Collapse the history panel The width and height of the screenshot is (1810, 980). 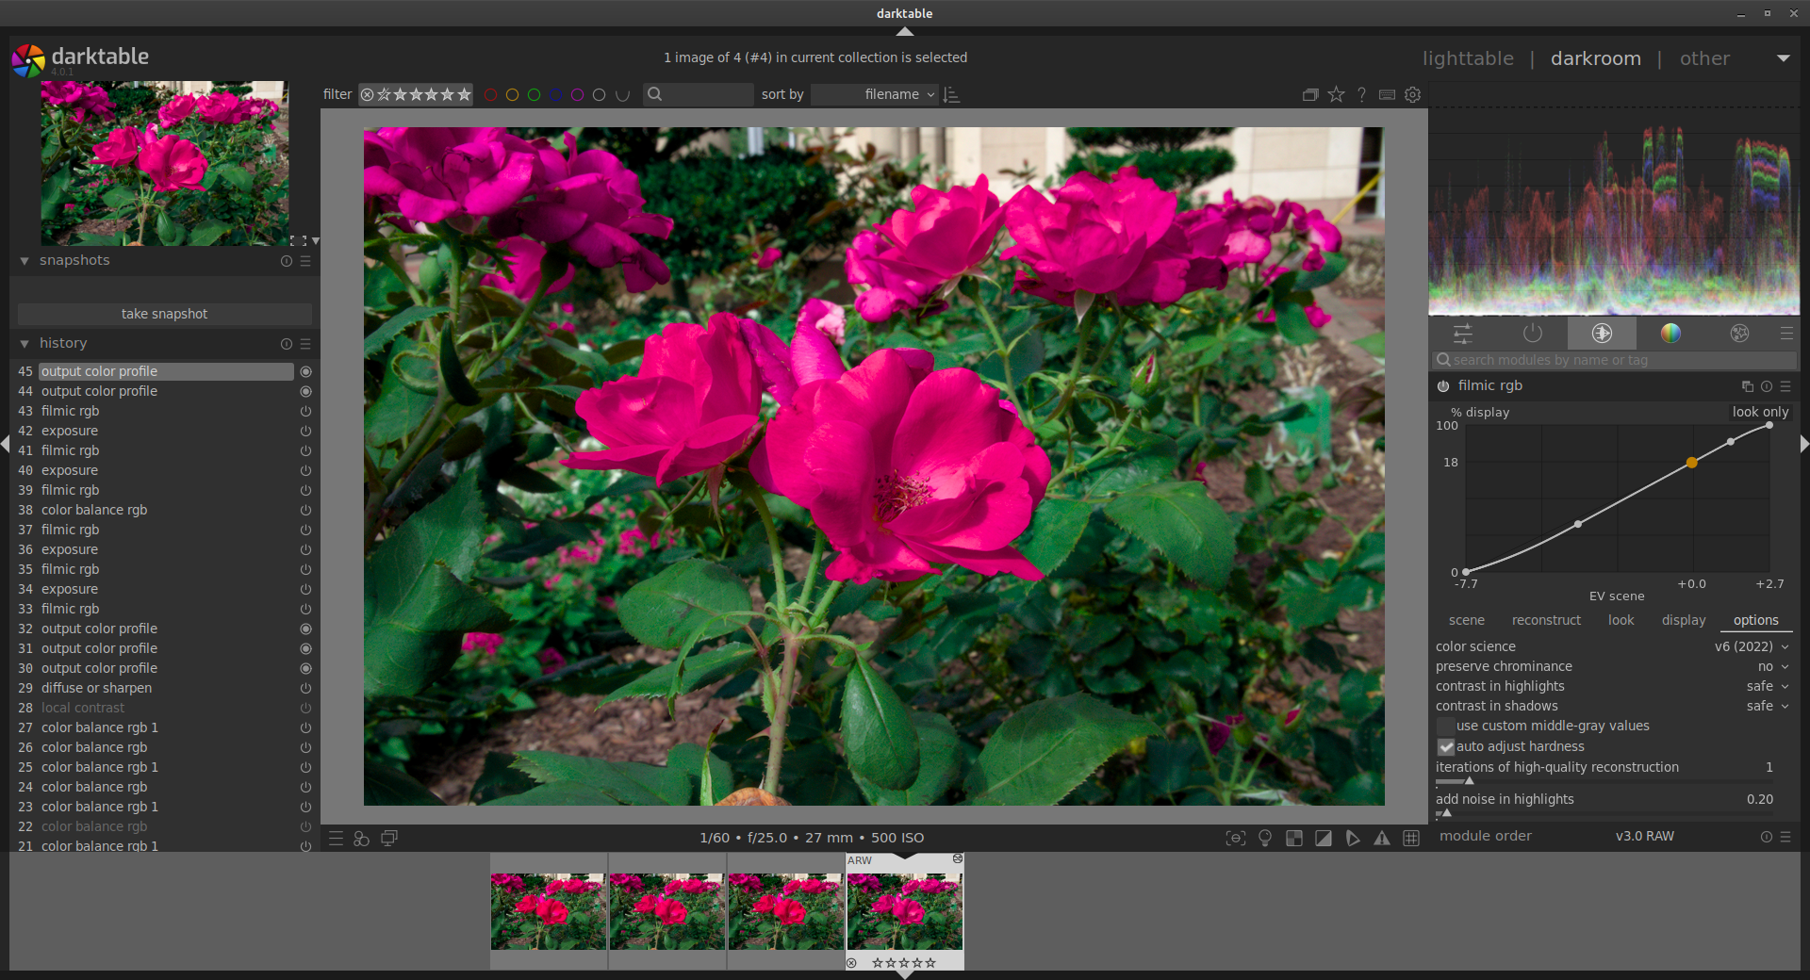[x=25, y=344]
